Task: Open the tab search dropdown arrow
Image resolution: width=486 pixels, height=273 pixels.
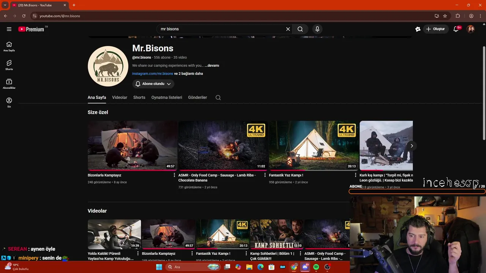Action: click(x=5, y=5)
